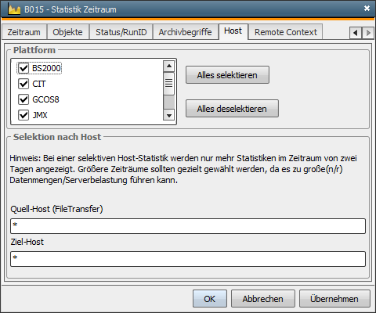Open the Objekte tab
This screenshot has height=313, width=376.
point(67,32)
